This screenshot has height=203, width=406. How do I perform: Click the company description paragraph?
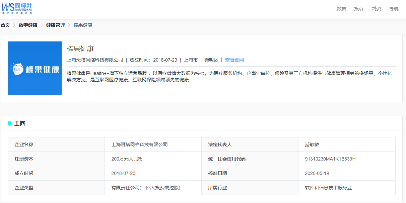(229, 77)
